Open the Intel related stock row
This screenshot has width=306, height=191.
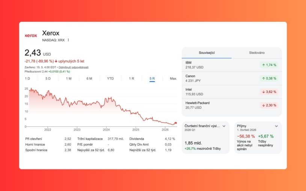pyautogui.click(x=232, y=92)
